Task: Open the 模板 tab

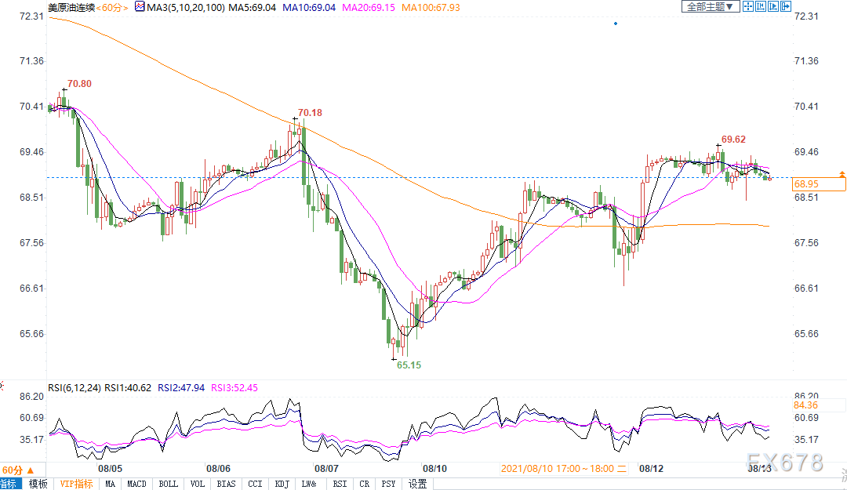Action: [38, 484]
